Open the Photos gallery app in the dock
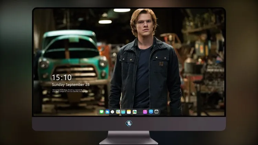258x145 pixels. [x=135, y=112]
